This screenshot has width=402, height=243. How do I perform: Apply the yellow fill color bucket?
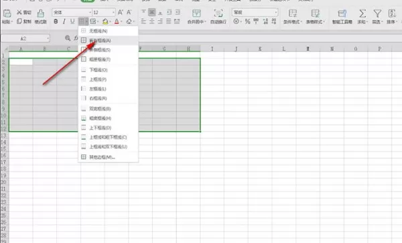(105, 21)
